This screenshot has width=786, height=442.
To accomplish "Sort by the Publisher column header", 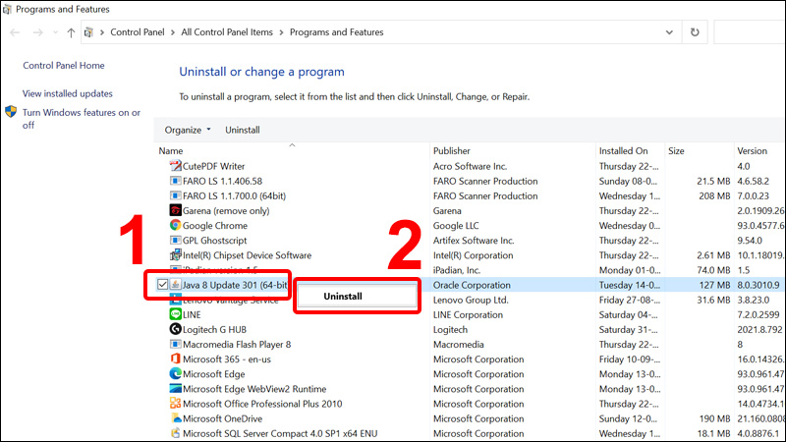I will (452, 151).
